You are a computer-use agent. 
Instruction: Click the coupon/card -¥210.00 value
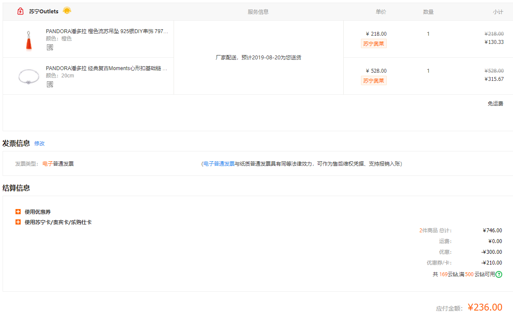pos(492,263)
